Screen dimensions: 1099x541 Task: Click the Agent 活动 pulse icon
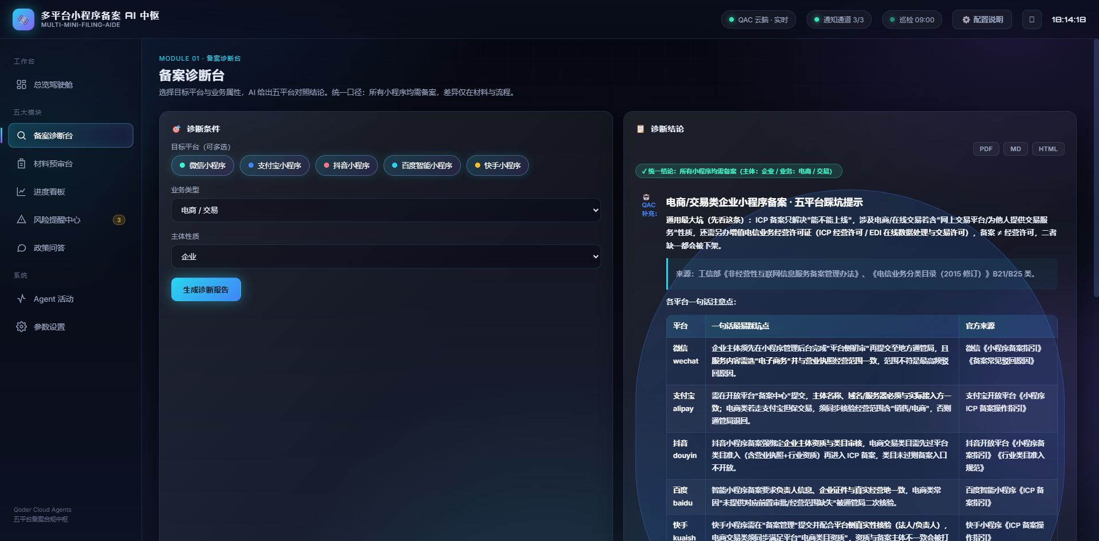pos(21,299)
